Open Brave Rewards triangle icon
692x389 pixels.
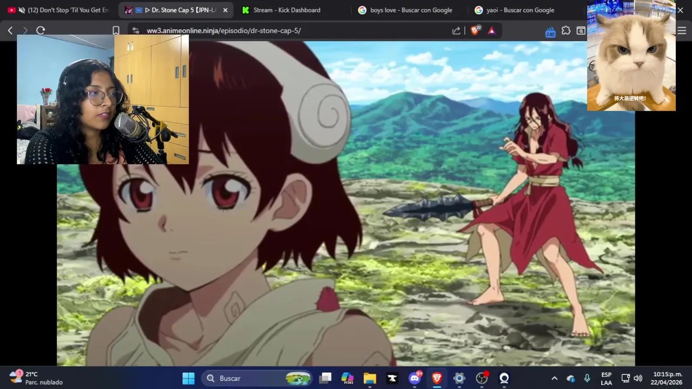(491, 31)
